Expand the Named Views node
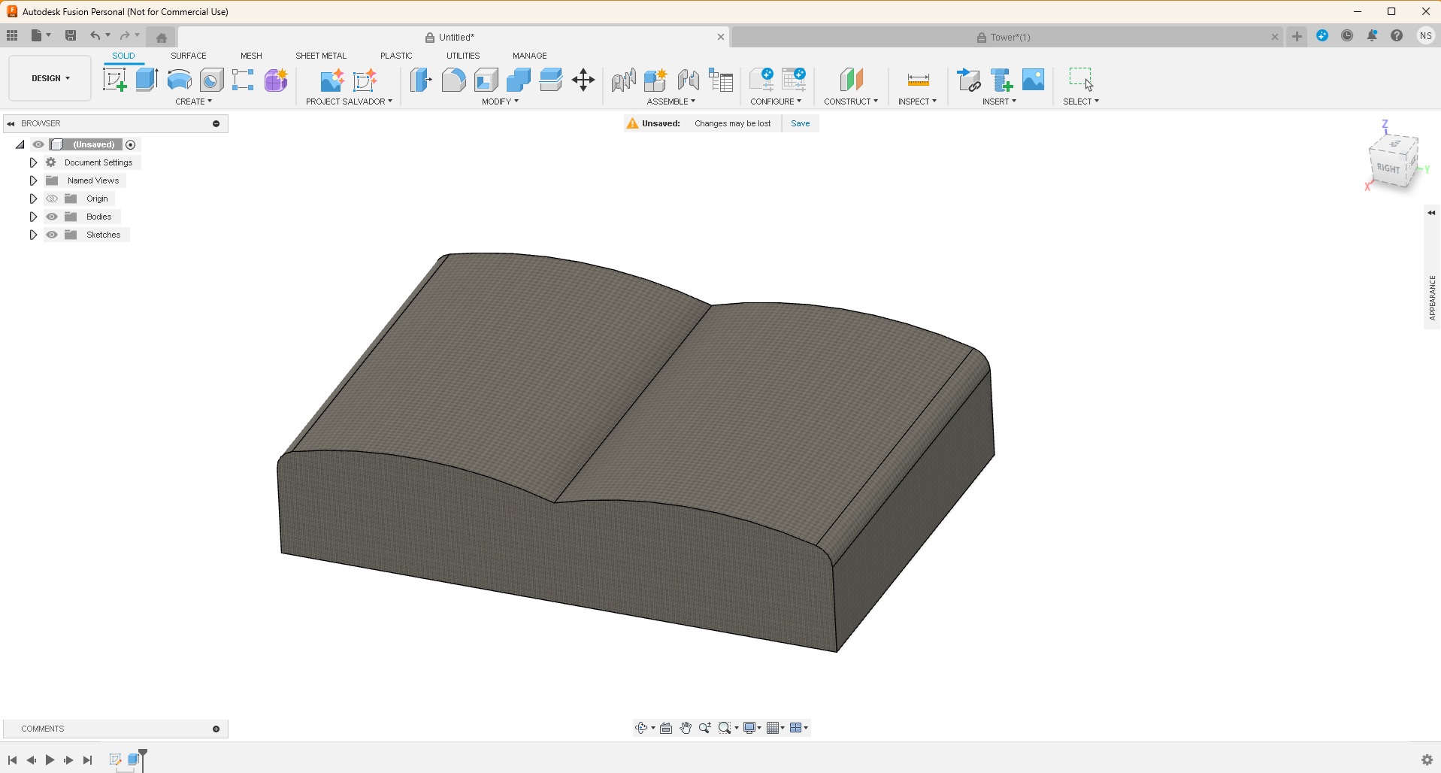Image resolution: width=1441 pixels, height=773 pixels. [x=33, y=180]
